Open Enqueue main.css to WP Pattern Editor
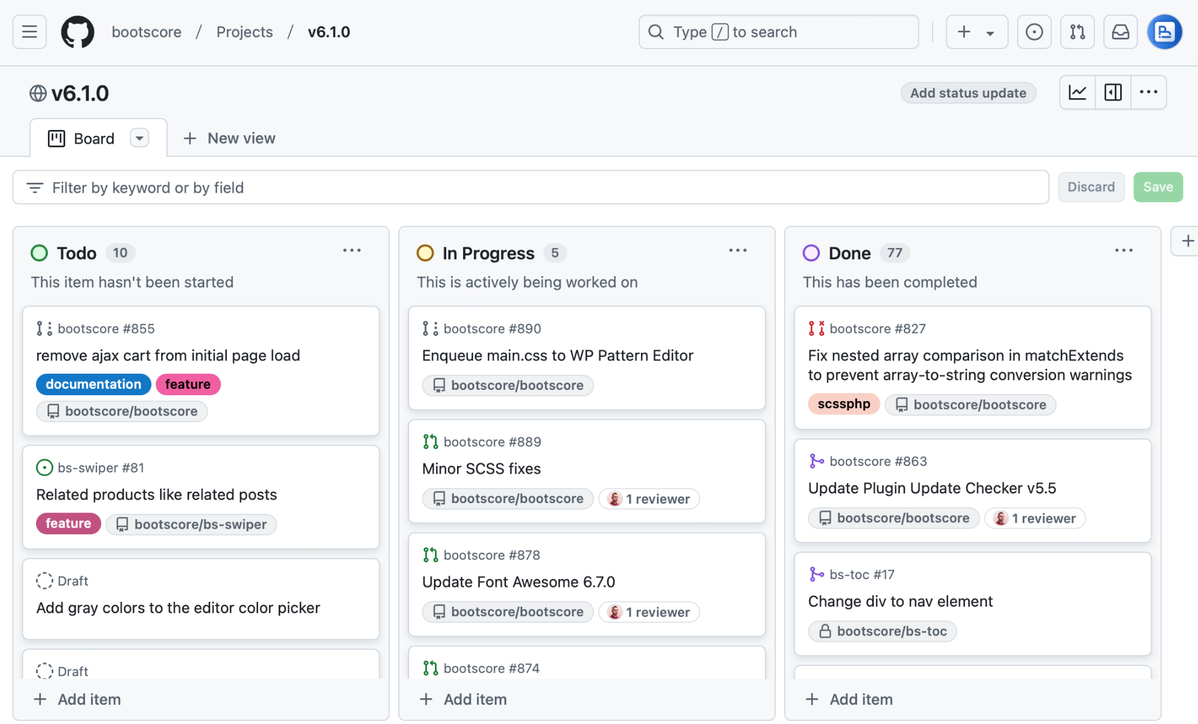This screenshot has width=1198, height=724. tap(558, 355)
